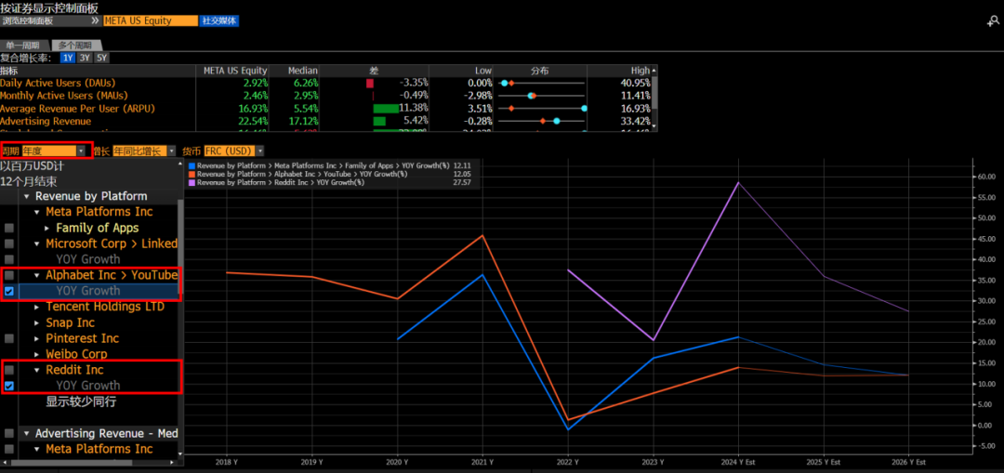Image resolution: width=1004 pixels, height=473 pixels.
Task: Collapse the Revenue by Platform section
Action: [28, 196]
